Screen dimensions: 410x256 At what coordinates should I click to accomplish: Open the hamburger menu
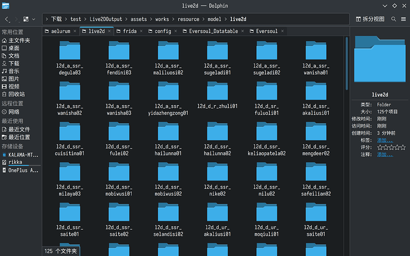click(x=403, y=19)
